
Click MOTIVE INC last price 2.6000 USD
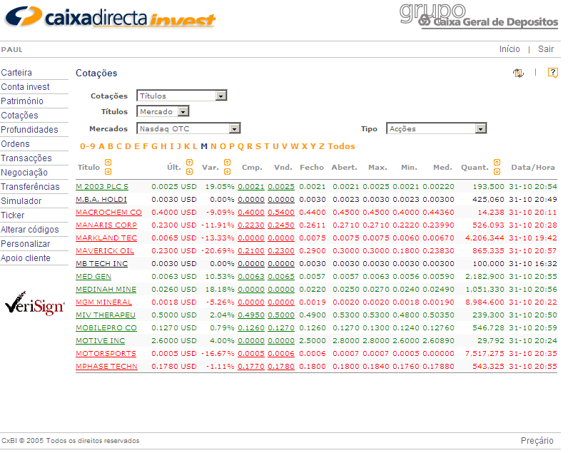pos(174,341)
